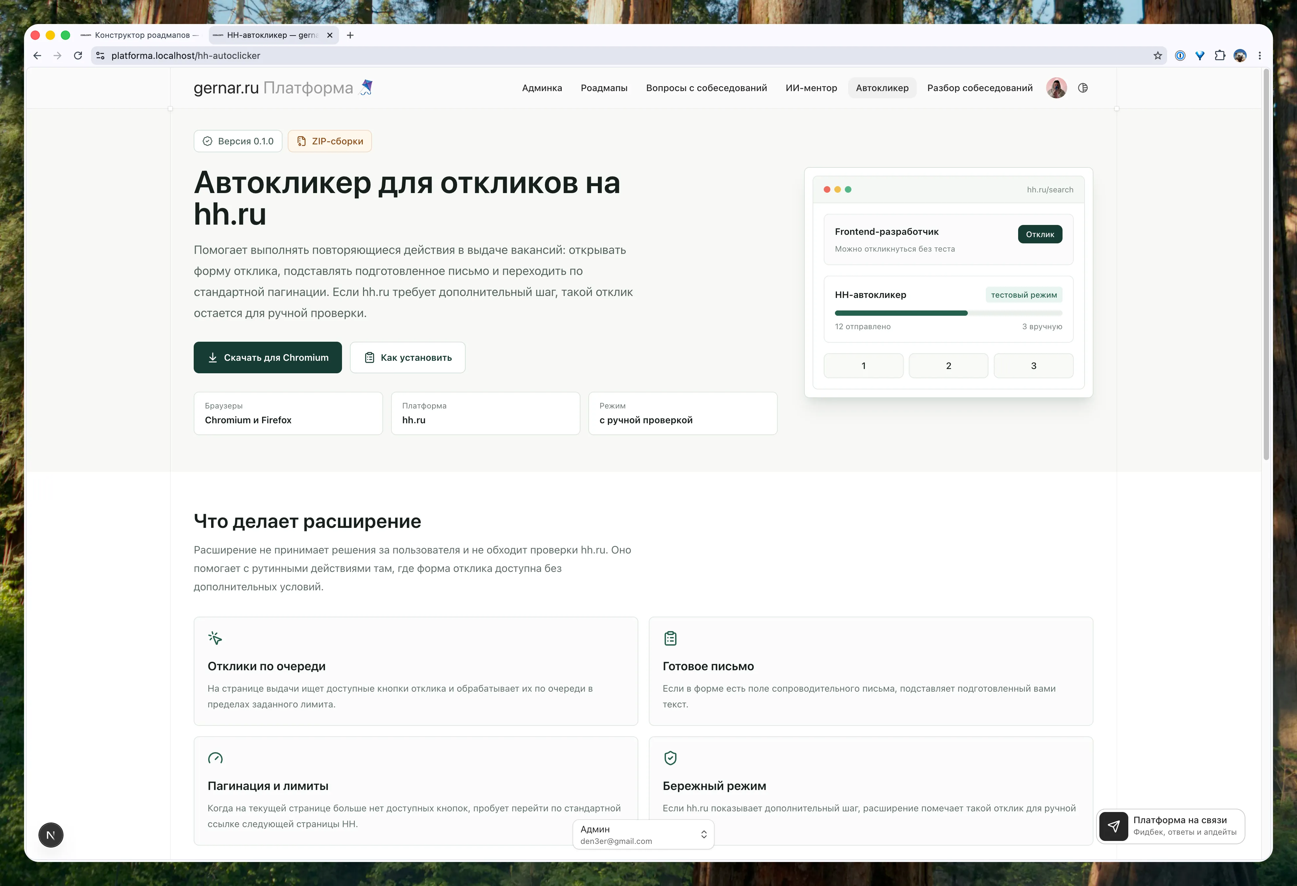Click the Отклики по очереди card title
This screenshot has height=886, width=1297.
266,666
